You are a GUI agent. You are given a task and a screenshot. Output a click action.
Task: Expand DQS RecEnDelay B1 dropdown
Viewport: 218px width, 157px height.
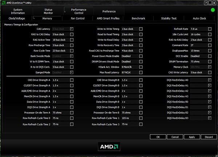point(210,107)
